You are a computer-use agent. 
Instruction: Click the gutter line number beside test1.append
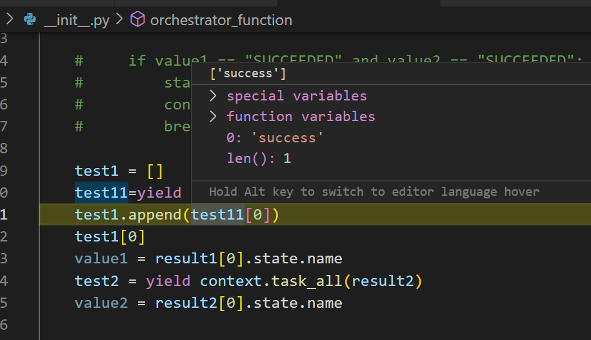coord(4,215)
